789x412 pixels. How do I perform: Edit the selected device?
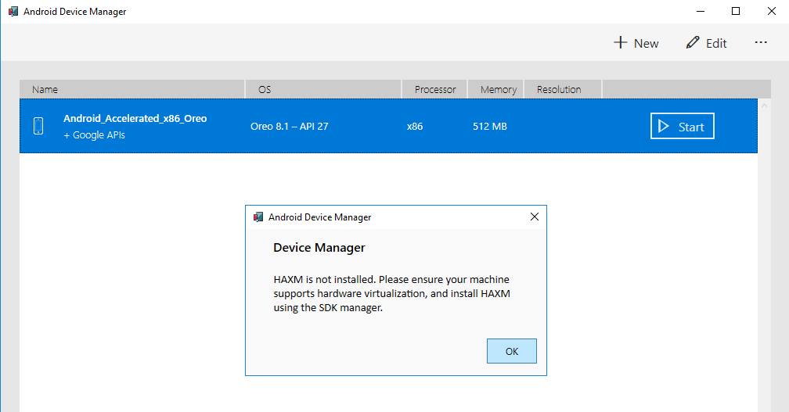pos(707,43)
